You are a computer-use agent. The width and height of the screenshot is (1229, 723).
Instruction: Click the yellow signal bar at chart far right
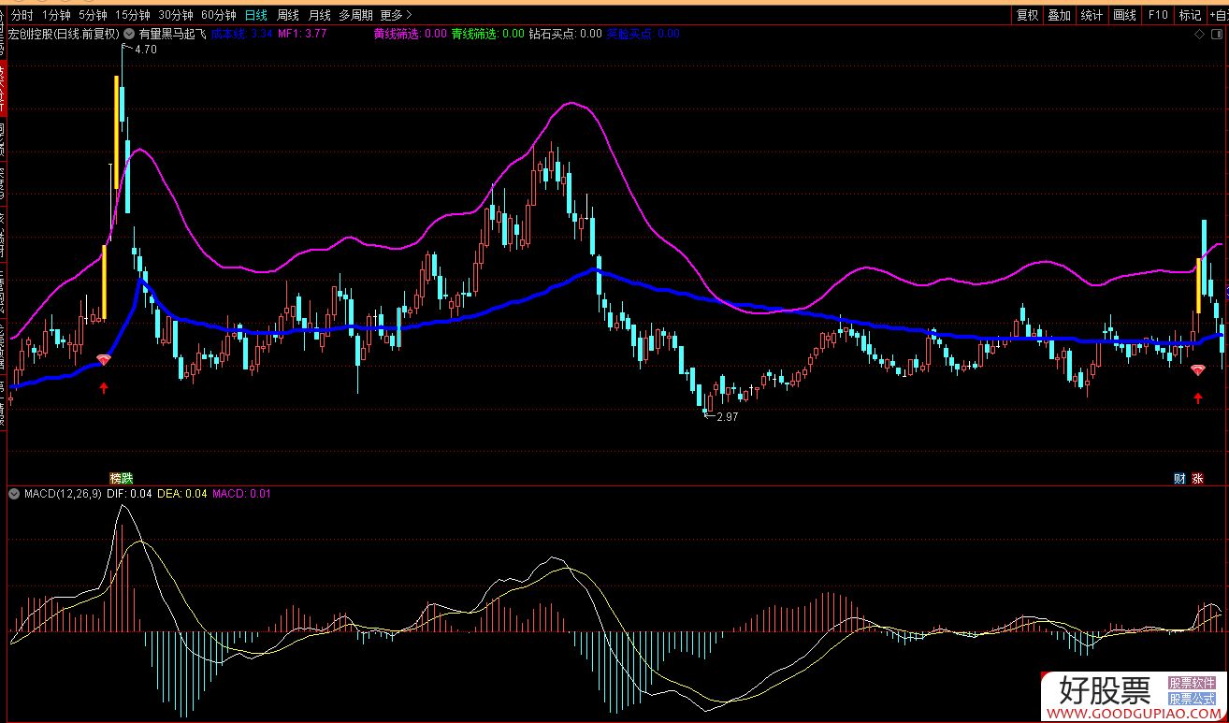pyautogui.click(x=1198, y=285)
